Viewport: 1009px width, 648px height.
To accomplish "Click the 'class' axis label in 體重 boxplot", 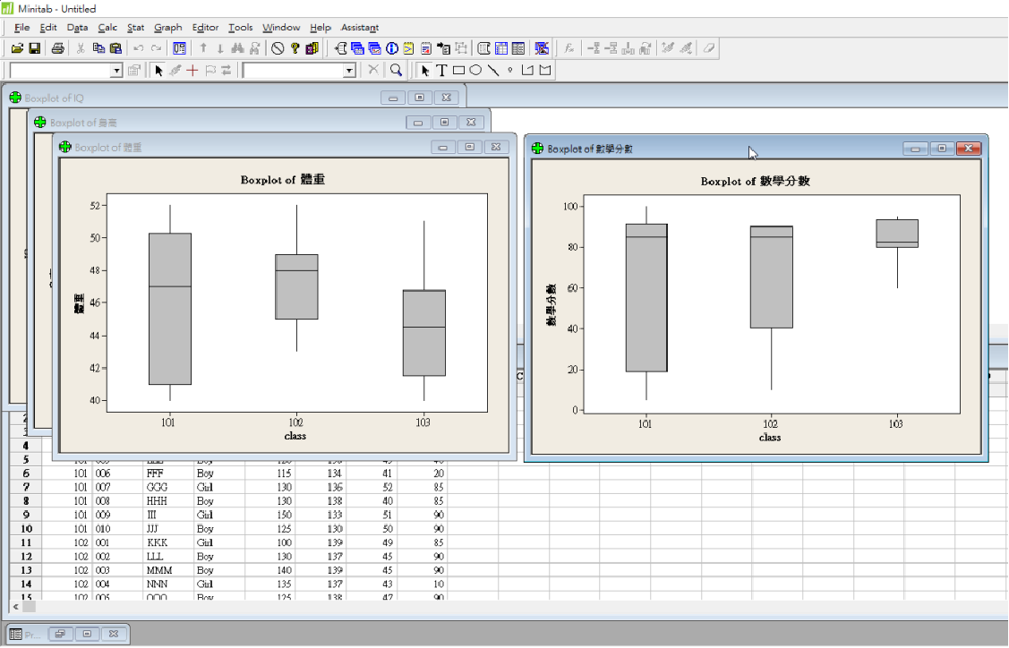I will [295, 436].
